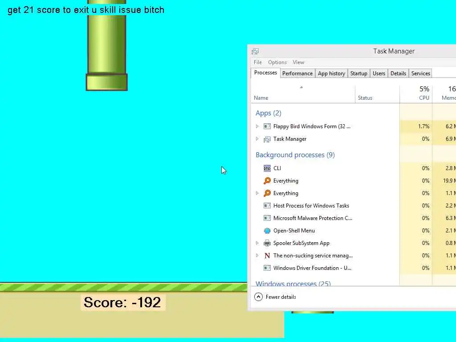Click the php CLI process icon

tap(267, 168)
